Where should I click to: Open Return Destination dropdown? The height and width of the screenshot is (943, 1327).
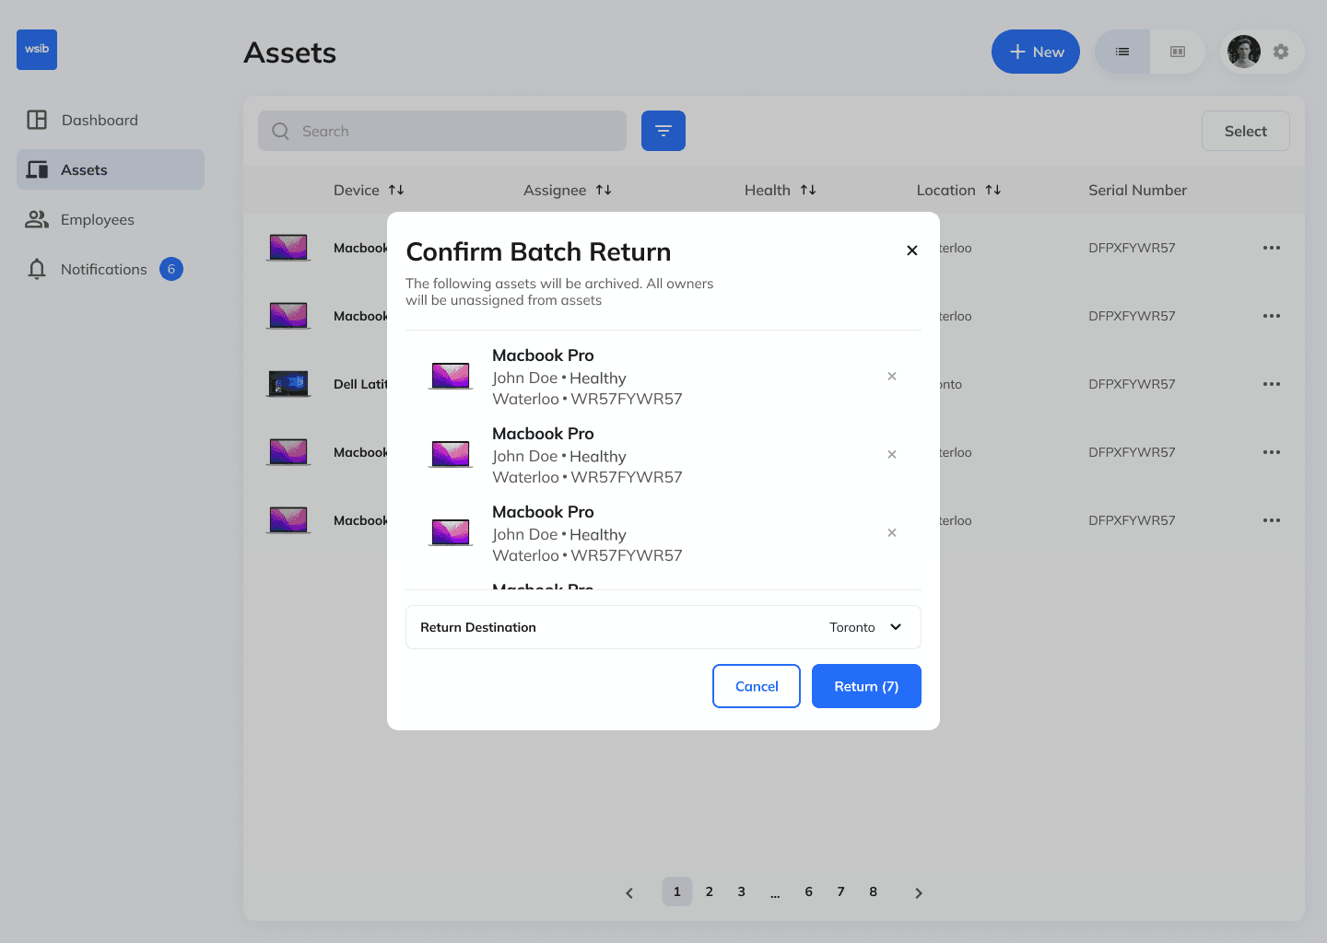pyautogui.click(x=663, y=627)
